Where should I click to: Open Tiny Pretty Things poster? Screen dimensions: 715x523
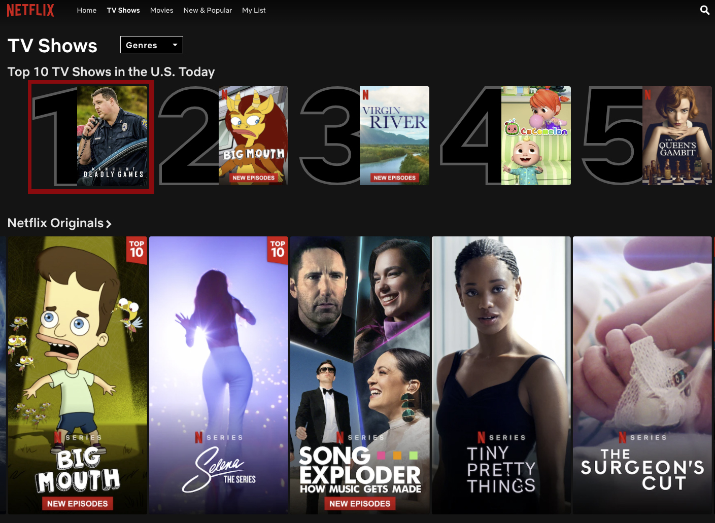pos(501,375)
